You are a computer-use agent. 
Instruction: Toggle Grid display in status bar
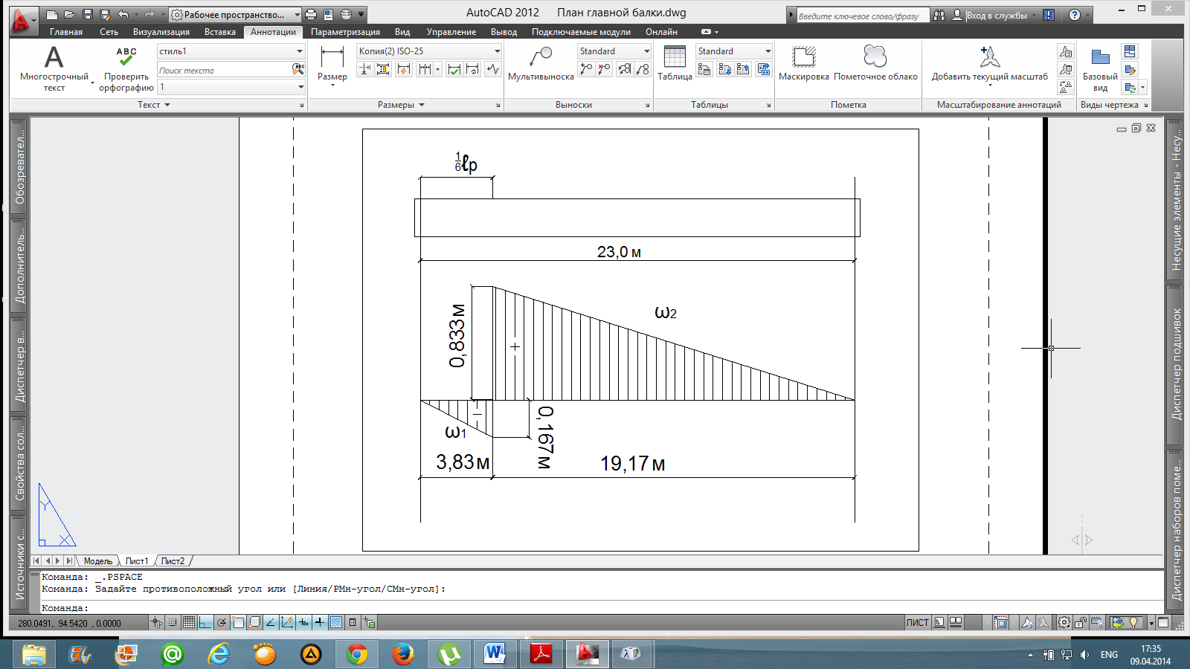[x=189, y=623]
